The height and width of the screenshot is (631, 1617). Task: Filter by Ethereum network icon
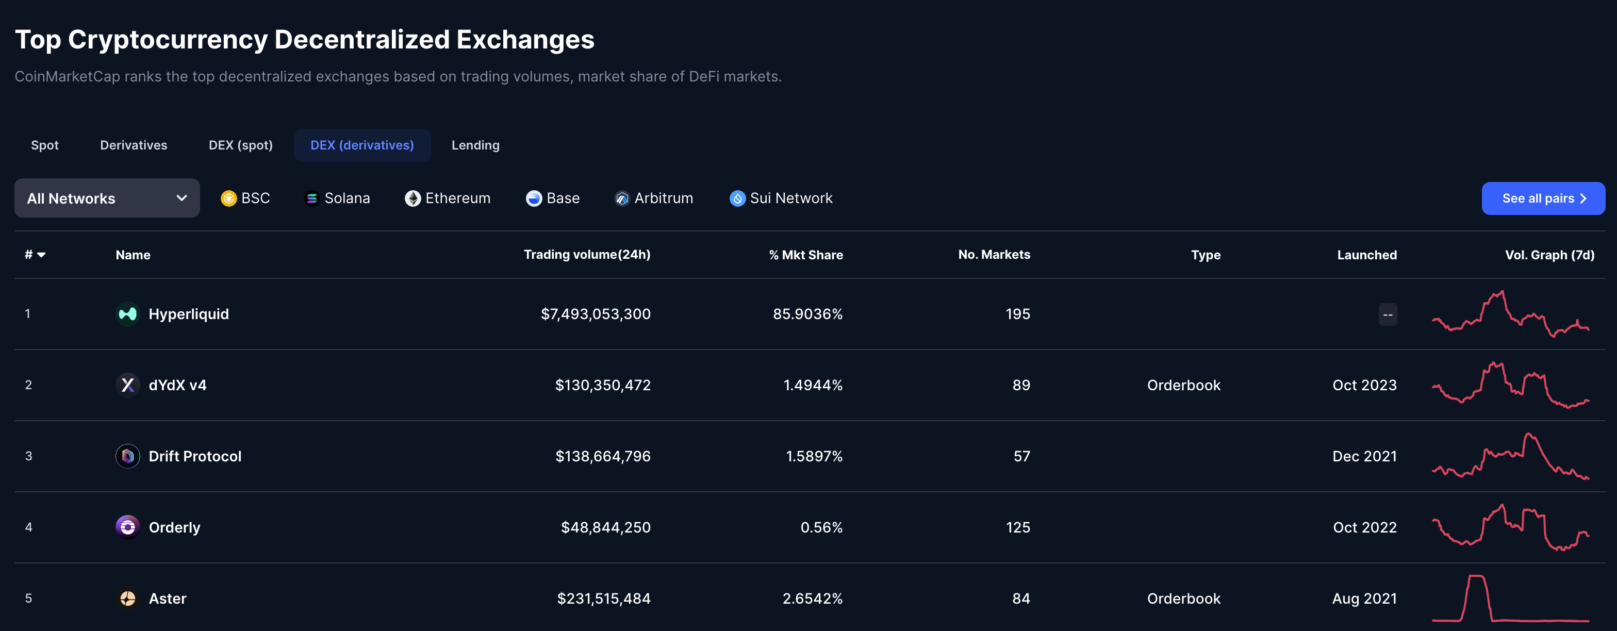coord(412,198)
